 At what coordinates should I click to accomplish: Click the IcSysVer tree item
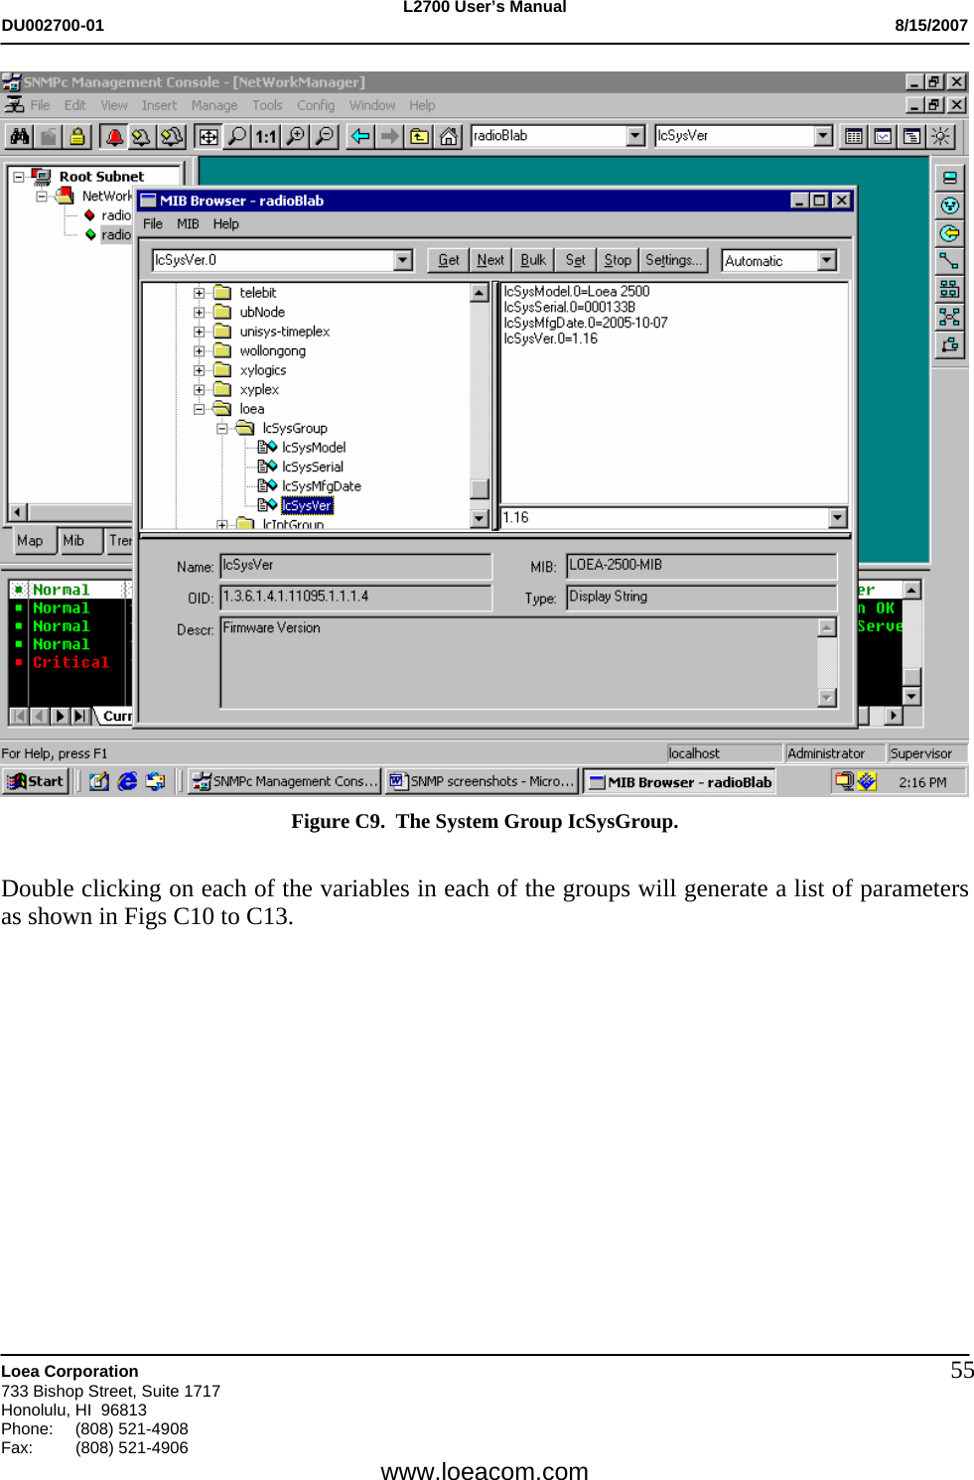click(x=308, y=505)
